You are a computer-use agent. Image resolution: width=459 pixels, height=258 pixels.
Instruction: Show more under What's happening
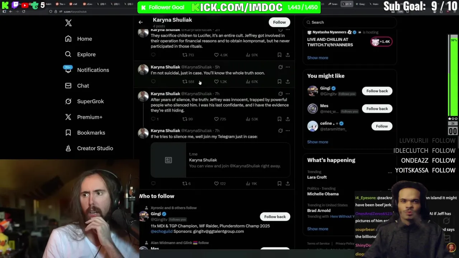click(x=317, y=229)
